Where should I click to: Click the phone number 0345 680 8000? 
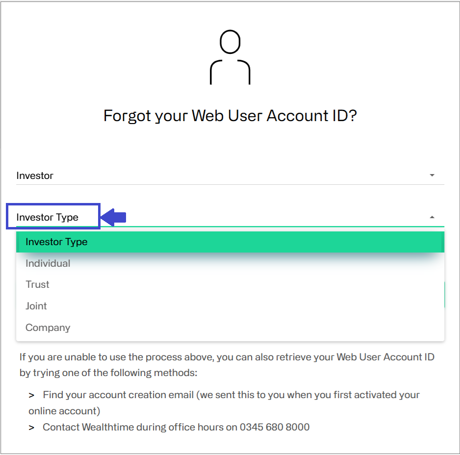275,427
